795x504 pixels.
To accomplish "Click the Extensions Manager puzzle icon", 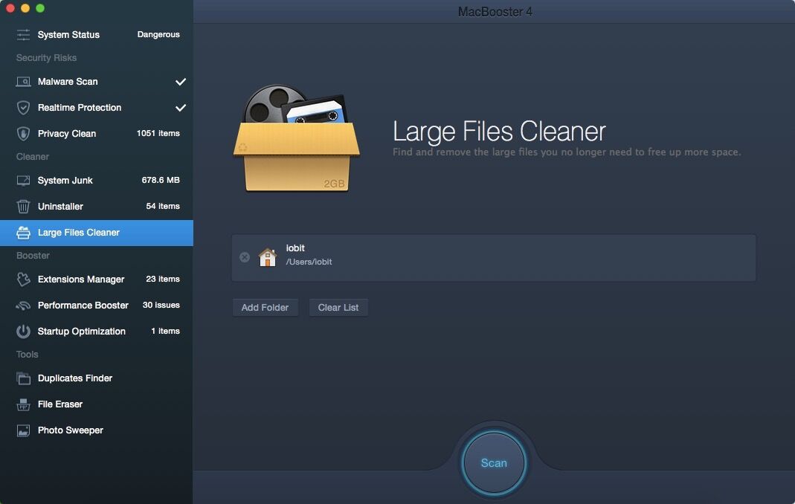I will (x=23, y=280).
